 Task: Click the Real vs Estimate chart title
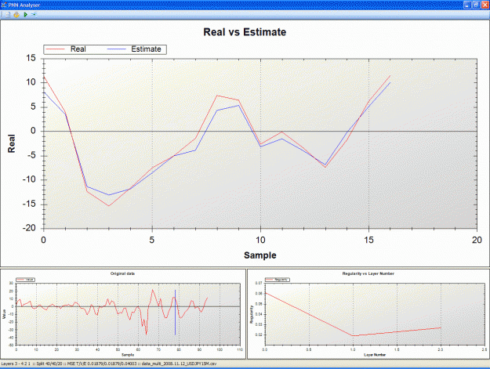[245, 32]
